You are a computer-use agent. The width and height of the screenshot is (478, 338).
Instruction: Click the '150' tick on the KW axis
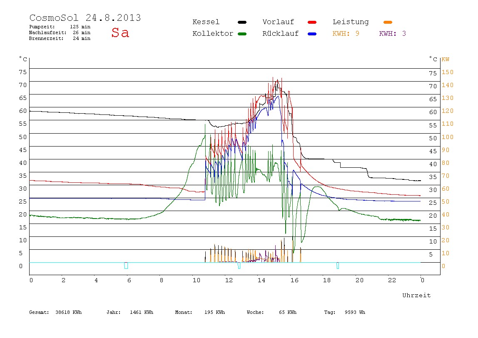pos(448,72)
